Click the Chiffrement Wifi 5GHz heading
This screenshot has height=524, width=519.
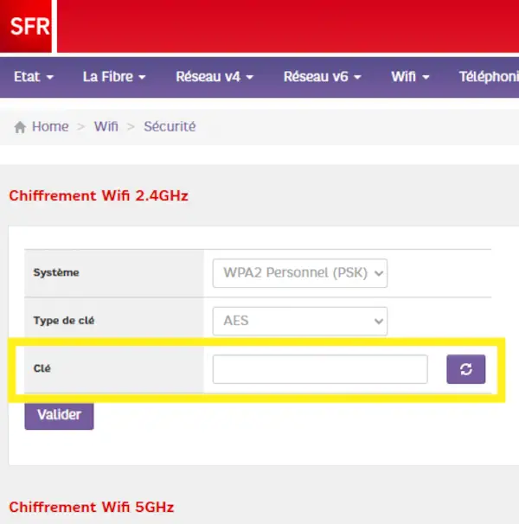click(x=92, y=507)
